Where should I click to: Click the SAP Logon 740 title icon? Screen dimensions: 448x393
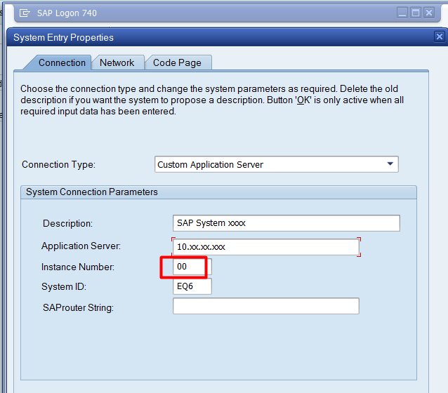tap(25, 13)
